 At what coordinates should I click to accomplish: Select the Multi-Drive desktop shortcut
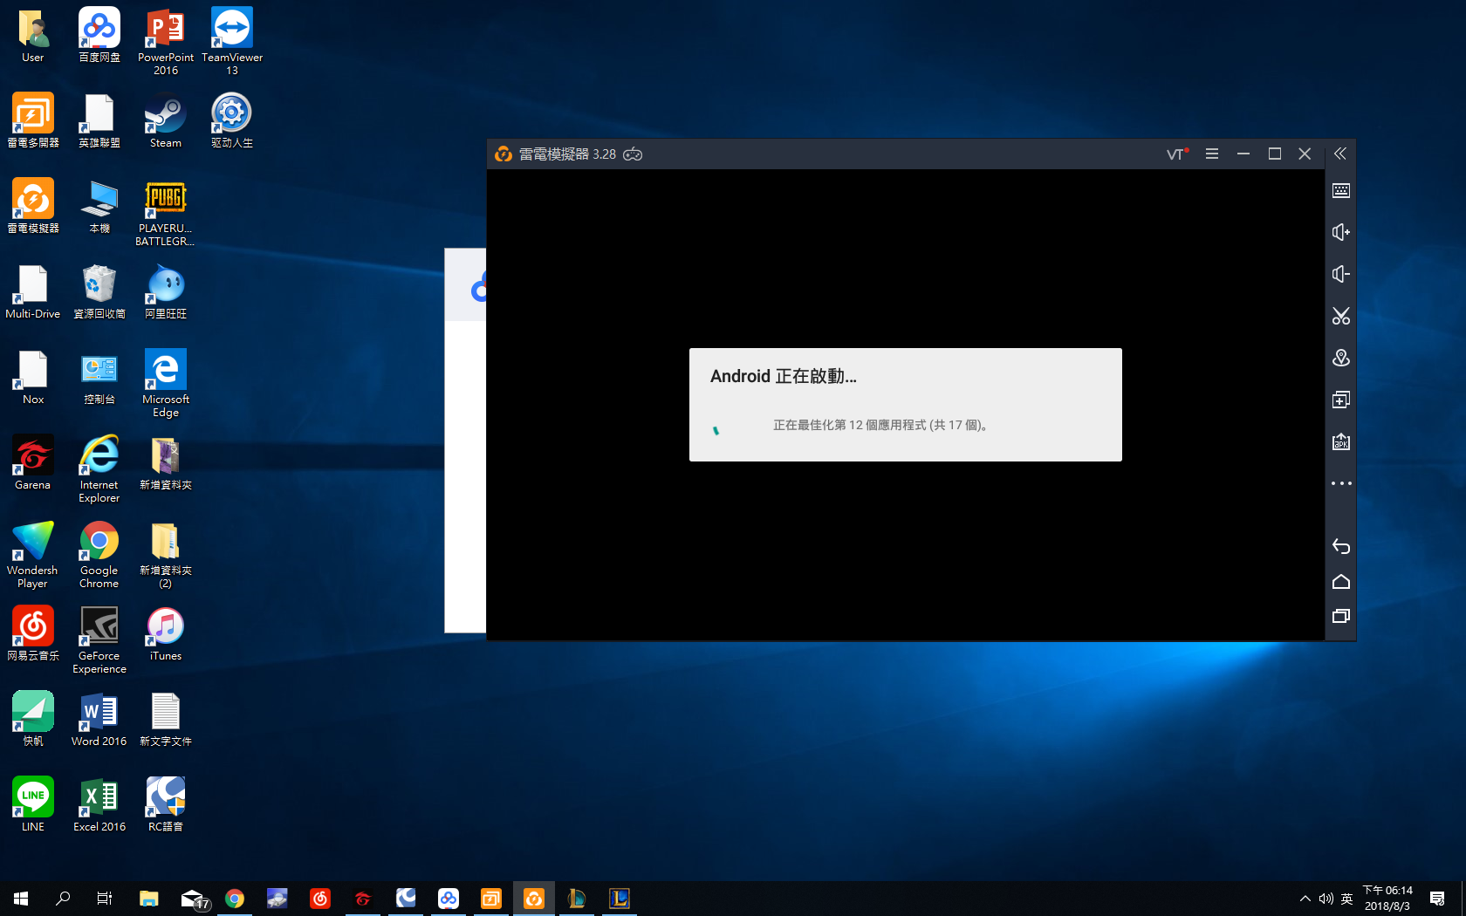tap(33, 291)
